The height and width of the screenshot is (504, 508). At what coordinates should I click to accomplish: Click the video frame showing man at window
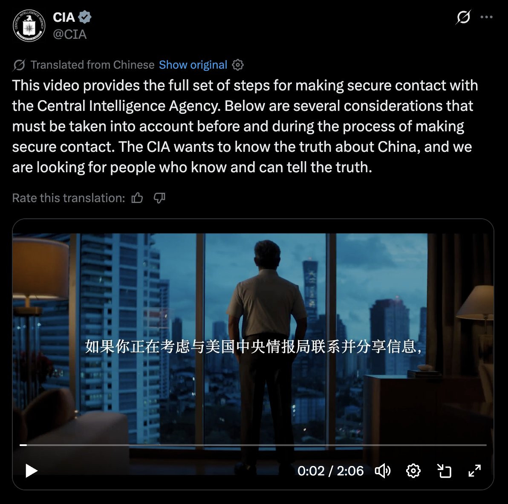[x=253, y=337]
